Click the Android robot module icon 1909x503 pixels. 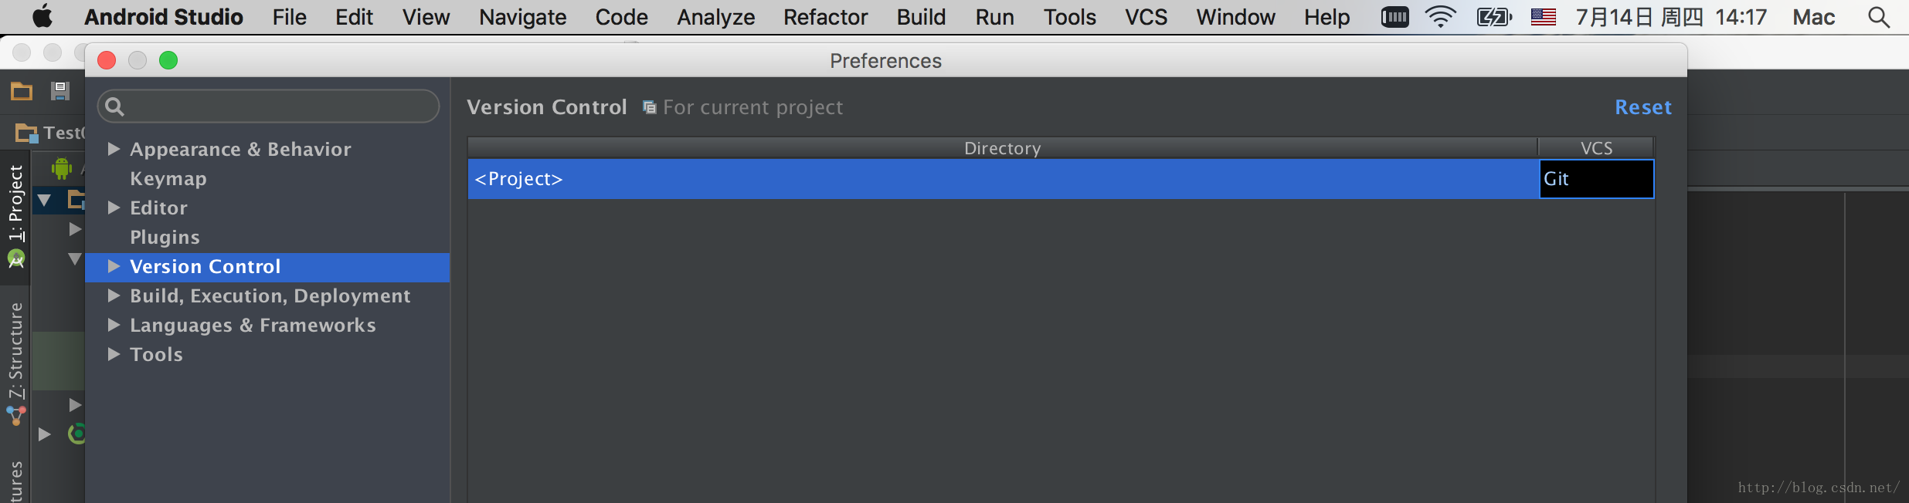pos(62,167)
